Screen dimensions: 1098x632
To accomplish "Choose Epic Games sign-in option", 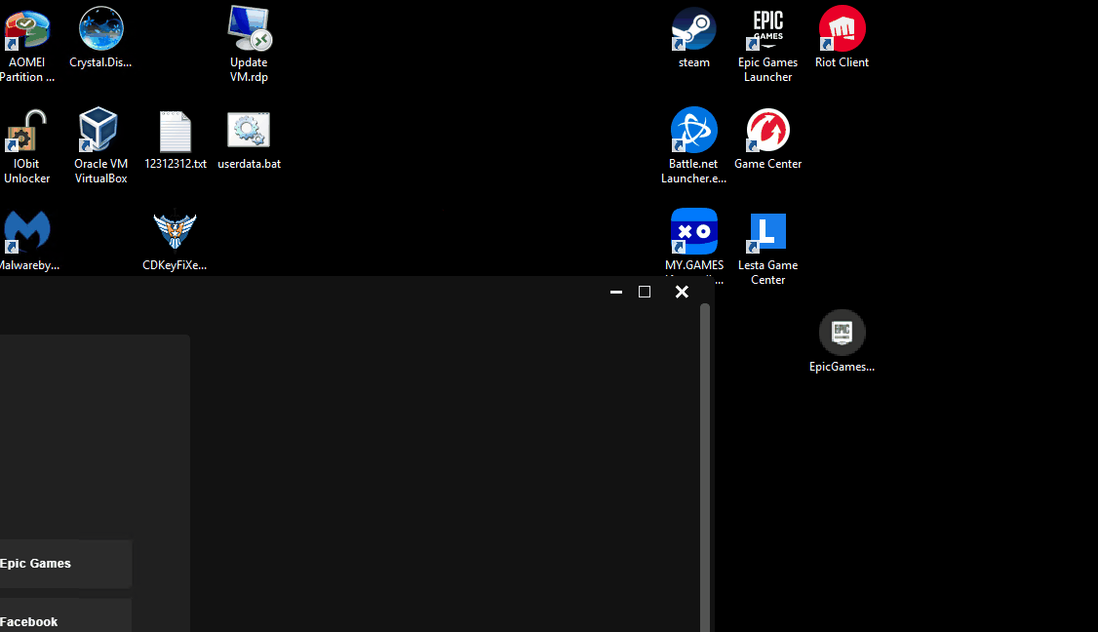I will tap(66, 564).
